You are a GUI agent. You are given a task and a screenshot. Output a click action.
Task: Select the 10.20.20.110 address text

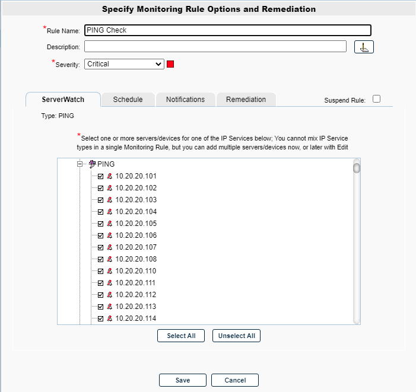pyautogui.click(x=136, y=271)
